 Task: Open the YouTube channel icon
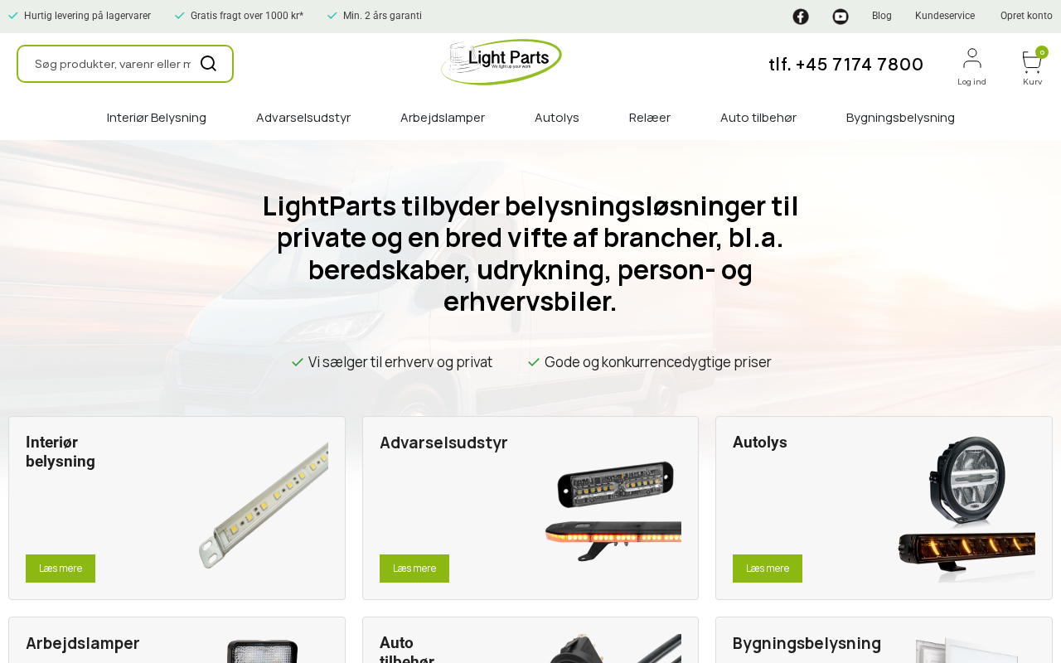(841, 17)
